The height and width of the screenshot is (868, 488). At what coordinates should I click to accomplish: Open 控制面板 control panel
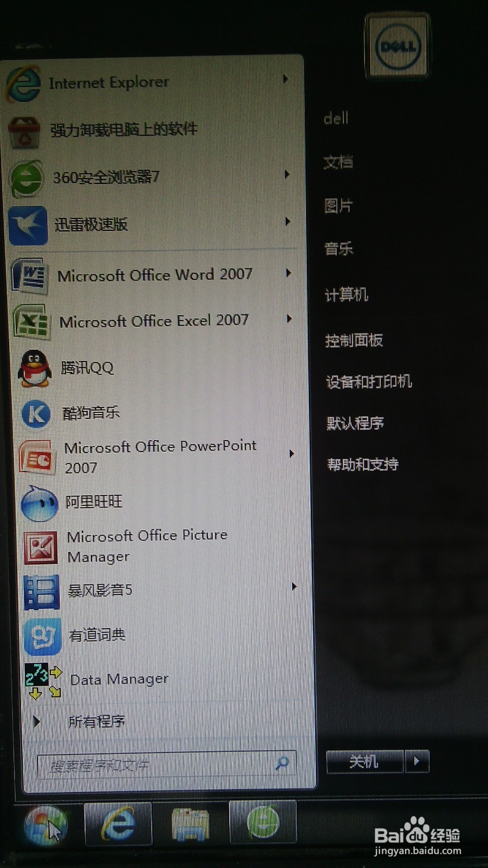354,340
